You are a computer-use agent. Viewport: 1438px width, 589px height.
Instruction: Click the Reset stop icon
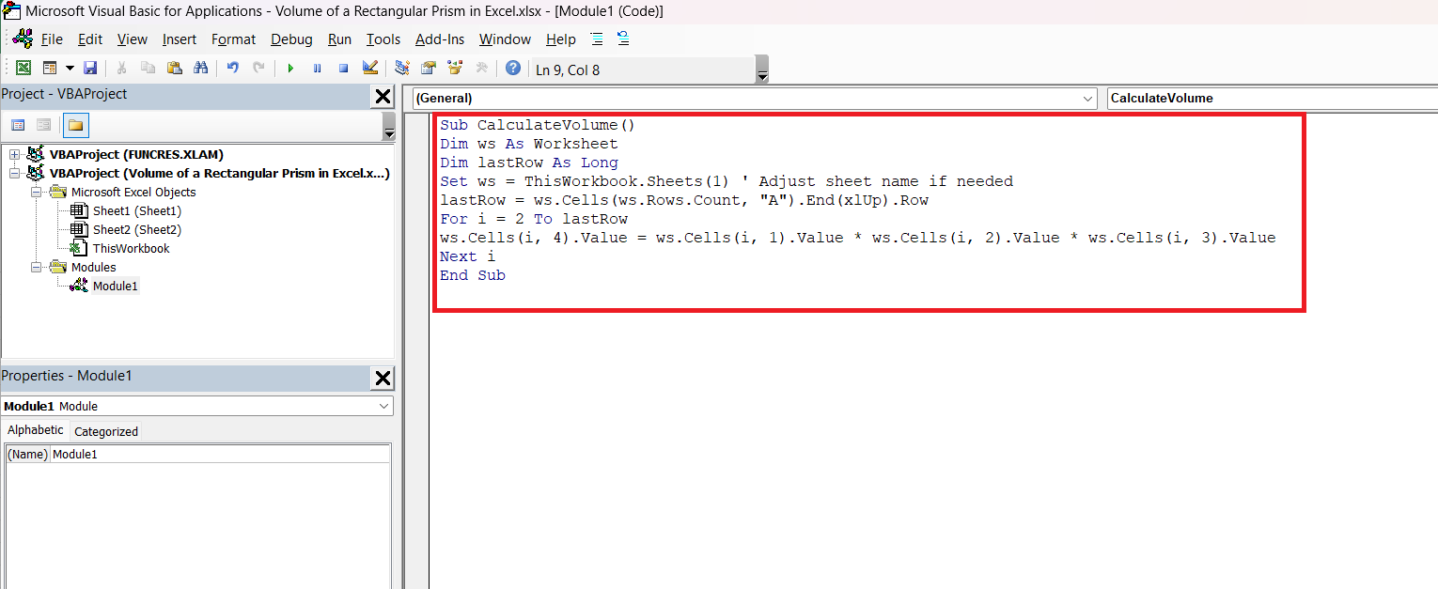pyautogui.click(x=343, y=69)
